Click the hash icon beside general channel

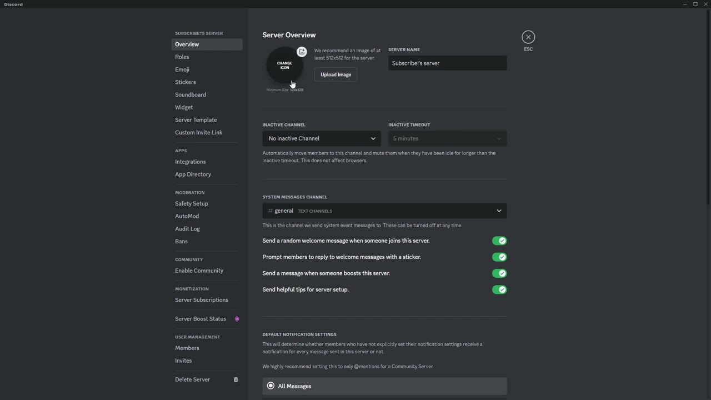pos(270,211)
